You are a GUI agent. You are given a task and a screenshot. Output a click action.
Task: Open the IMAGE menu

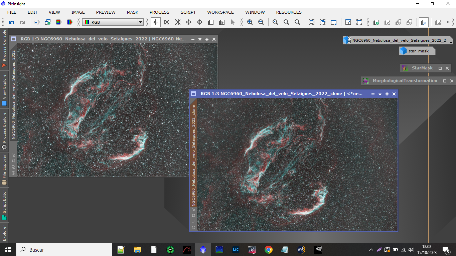click(x=78, y=12)
